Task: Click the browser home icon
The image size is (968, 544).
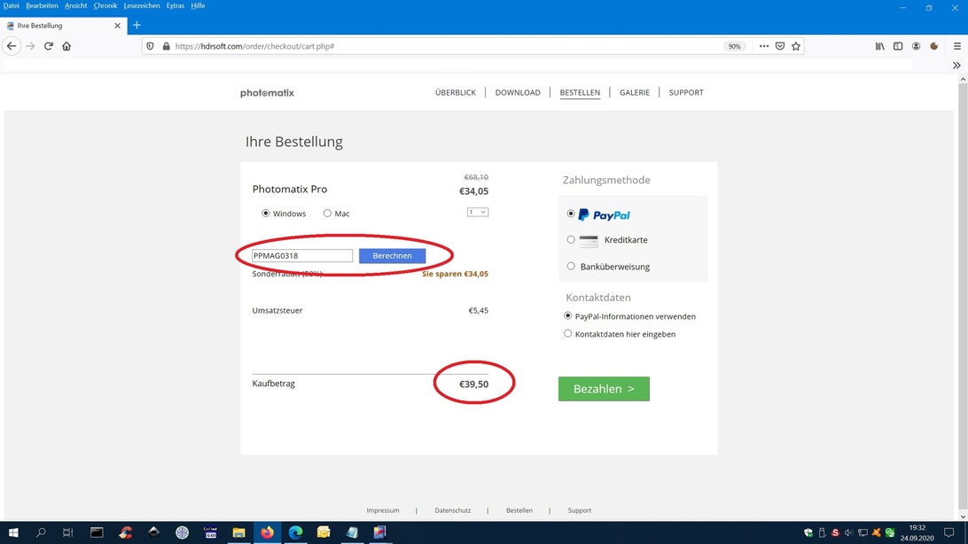Action: 66,46
